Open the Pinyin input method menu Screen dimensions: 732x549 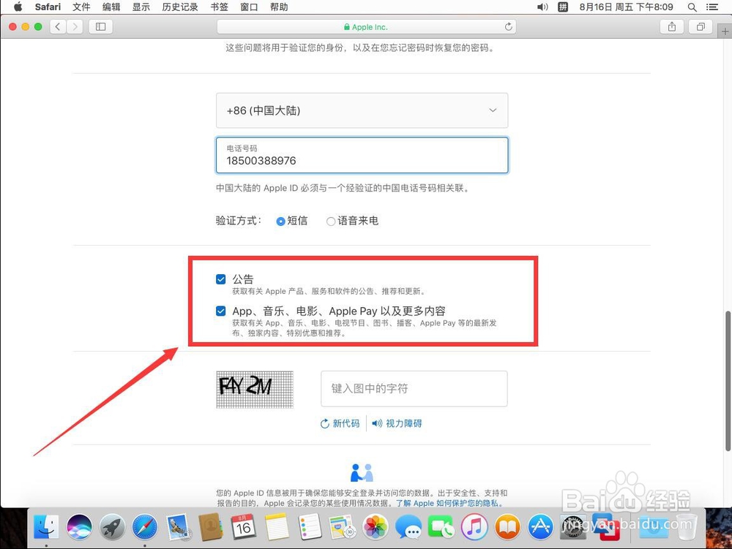coord(563,7)
